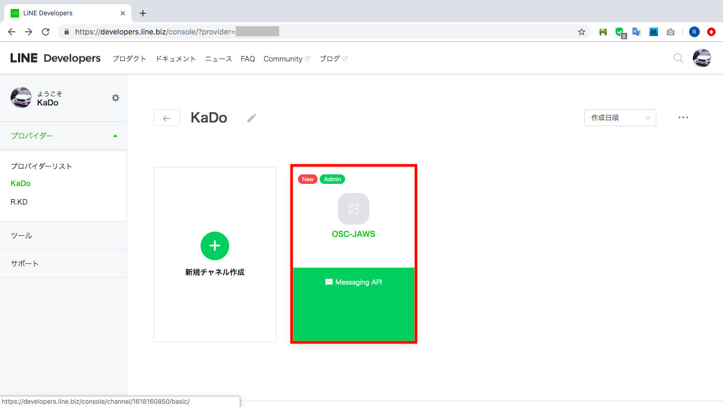Screen dimensions: 723x407
Task: Select KaDo provider in sidebar
Action: click(x=21, y=183)
